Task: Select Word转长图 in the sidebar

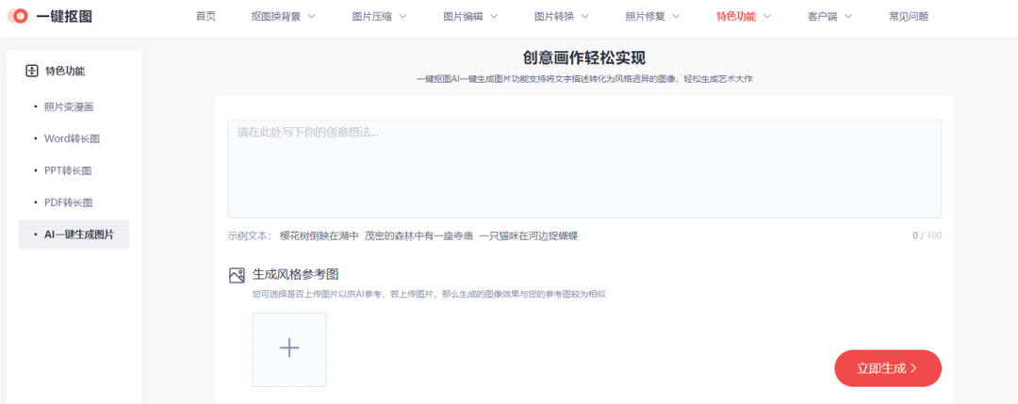Action: click(74, 138)
